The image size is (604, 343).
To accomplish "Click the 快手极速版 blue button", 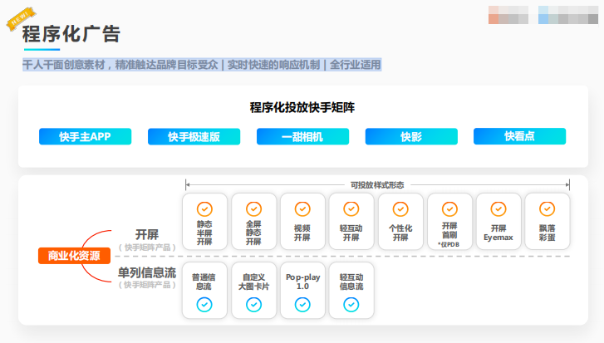I will (x=194, y=137).
